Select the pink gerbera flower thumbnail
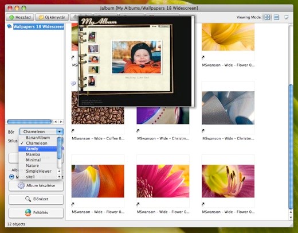Screen dimensions: 298x233 tap(163, 181)
